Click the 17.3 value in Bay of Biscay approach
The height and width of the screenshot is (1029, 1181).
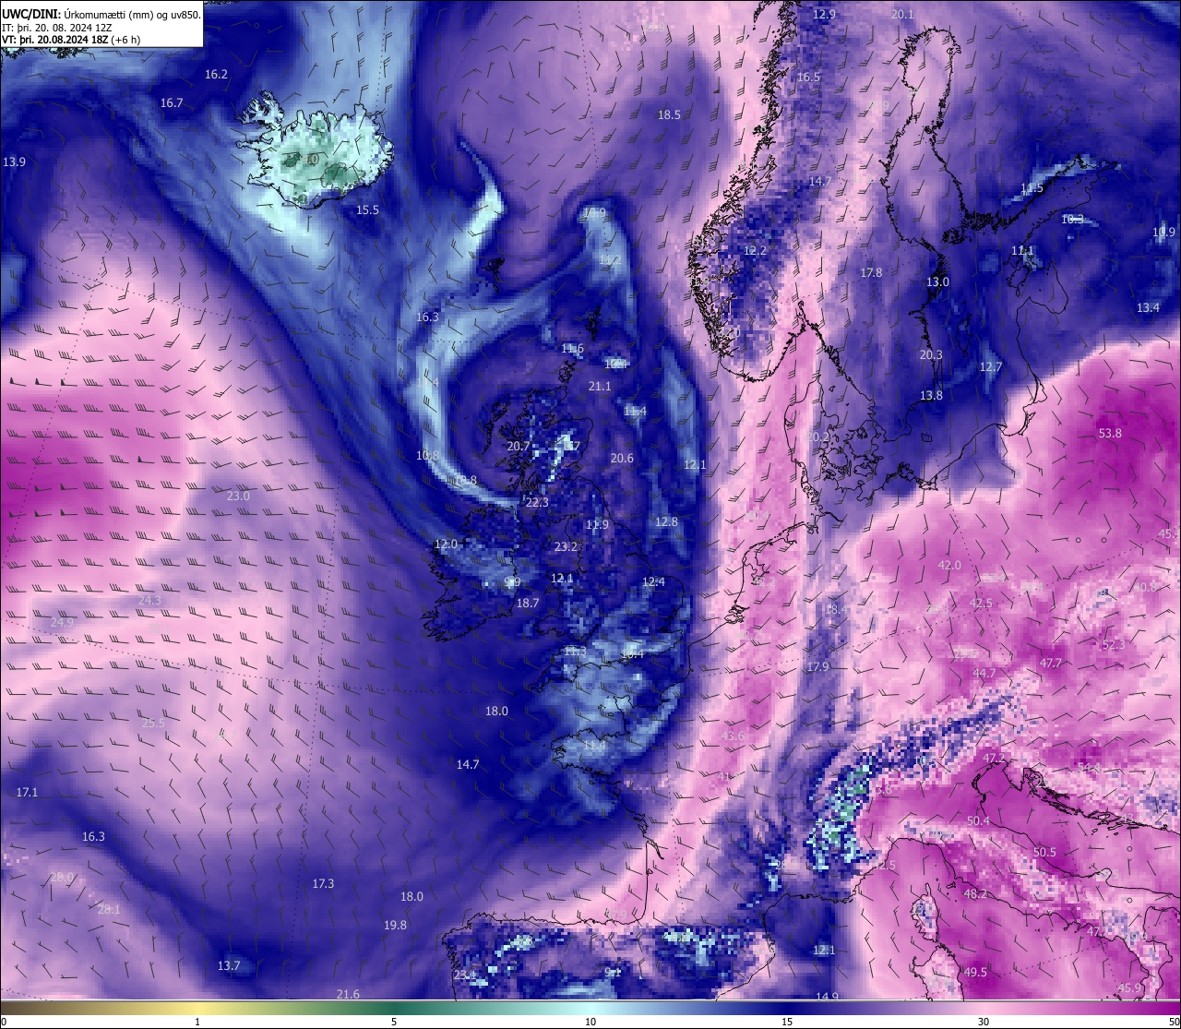[323, 883]
